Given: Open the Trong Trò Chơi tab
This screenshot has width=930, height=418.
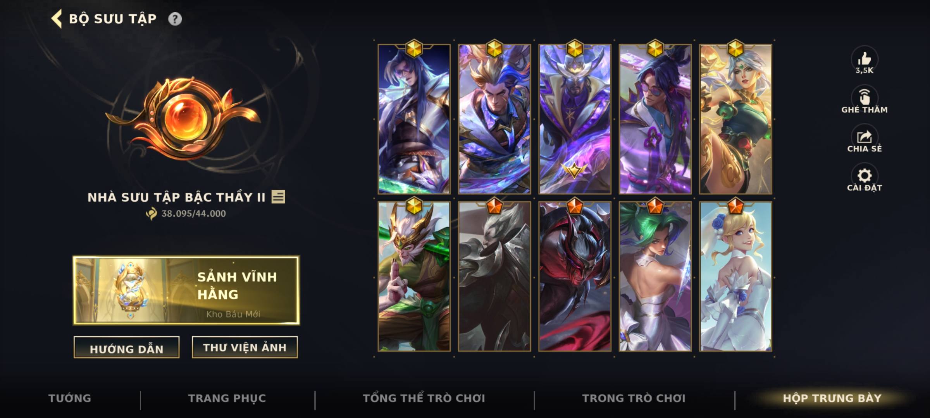Looking at the screenshot, I should coord(634,398).
